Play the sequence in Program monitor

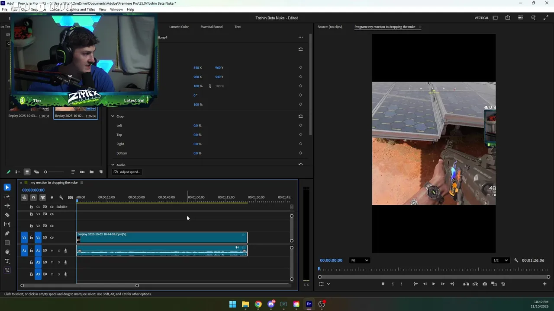click(x=434, y=284)
